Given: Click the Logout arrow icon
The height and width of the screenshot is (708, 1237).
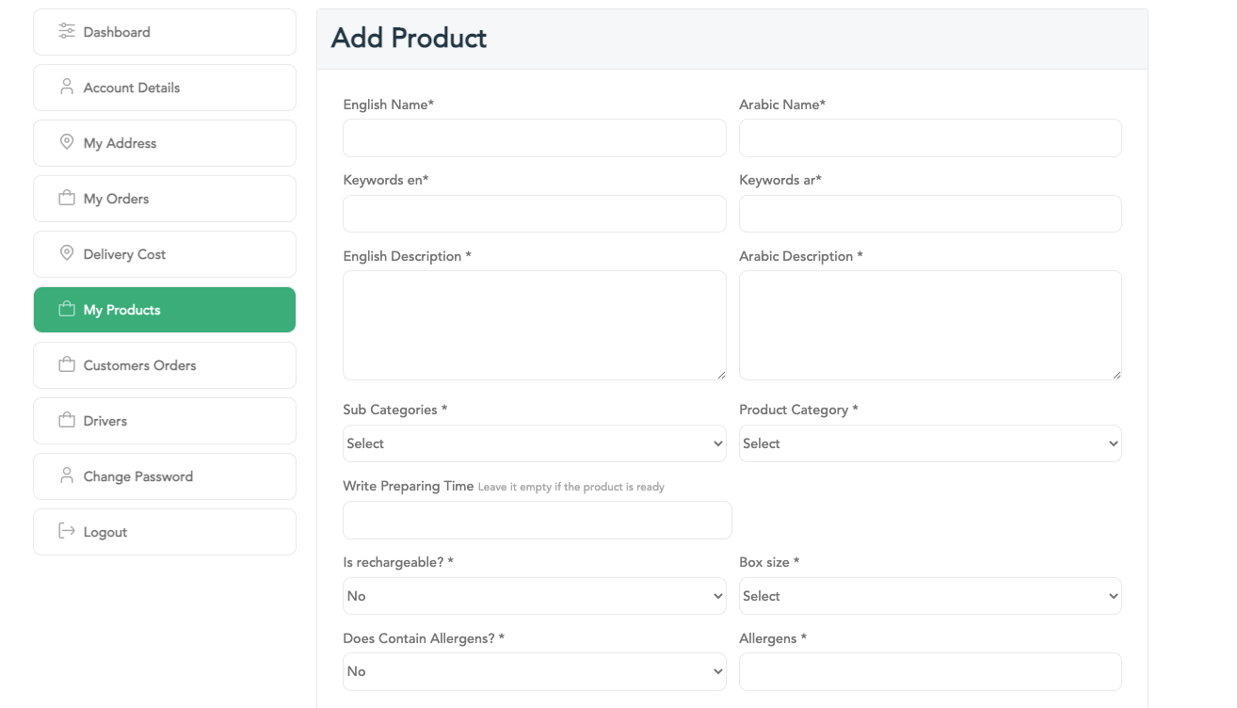Looking at the screenshot, I should (67, 531).
